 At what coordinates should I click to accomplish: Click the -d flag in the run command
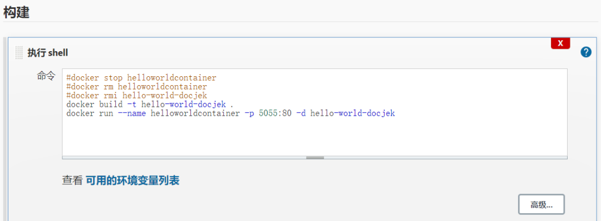click(301, 113)
